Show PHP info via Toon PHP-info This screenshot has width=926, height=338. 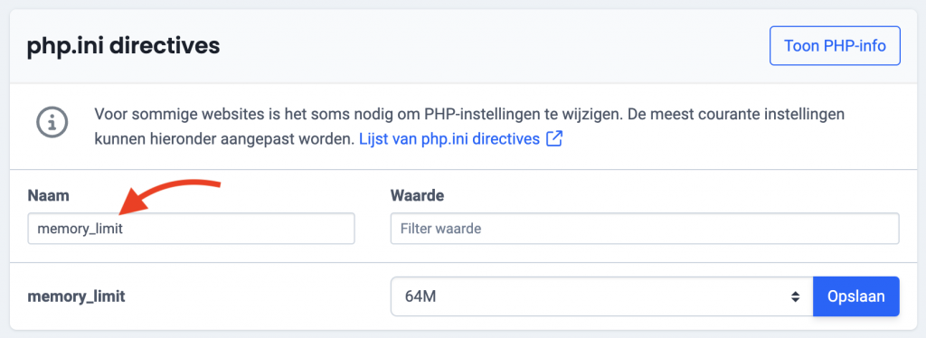(x=835, y=45)
